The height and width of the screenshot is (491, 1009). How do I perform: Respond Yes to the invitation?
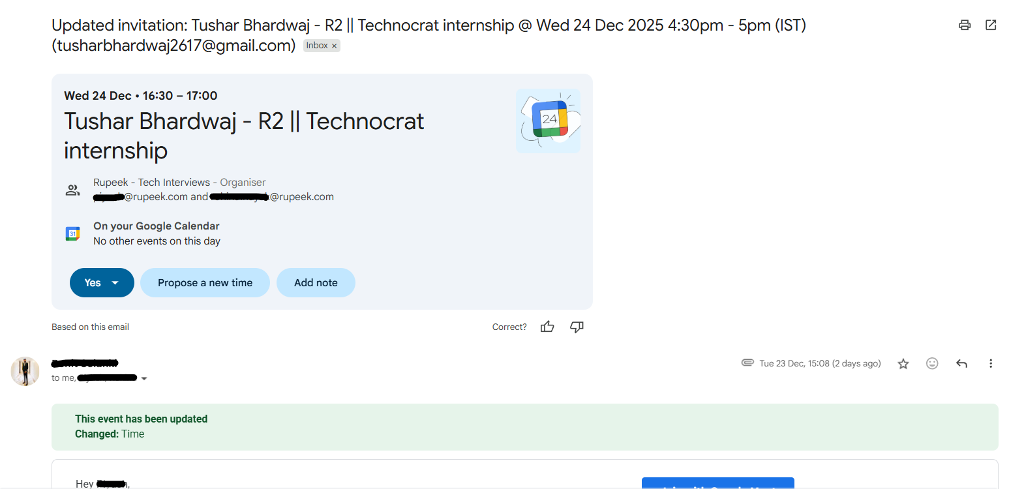coord(93,282)
